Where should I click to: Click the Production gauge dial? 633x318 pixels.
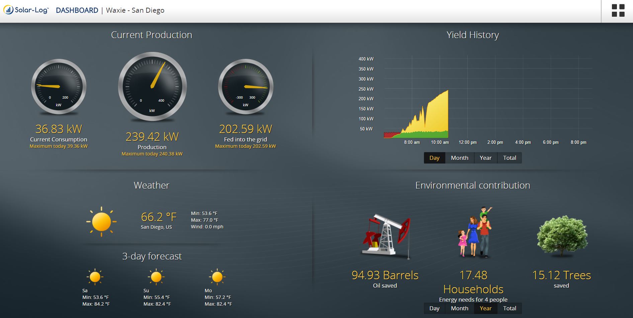point(152,87)
